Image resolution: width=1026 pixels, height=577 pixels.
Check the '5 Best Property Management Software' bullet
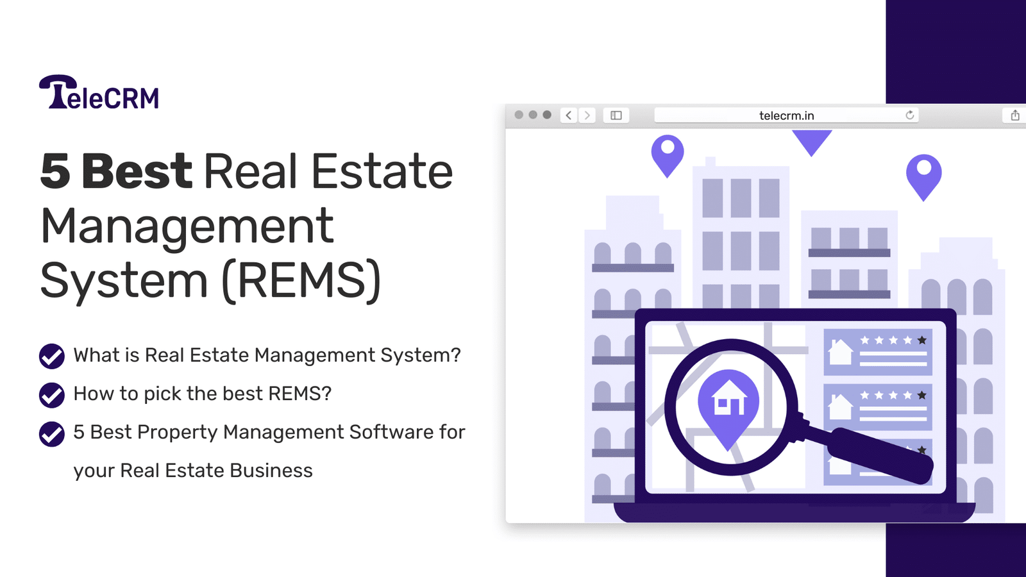pos(51,434)
